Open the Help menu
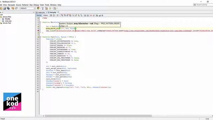 pos(59,5)
